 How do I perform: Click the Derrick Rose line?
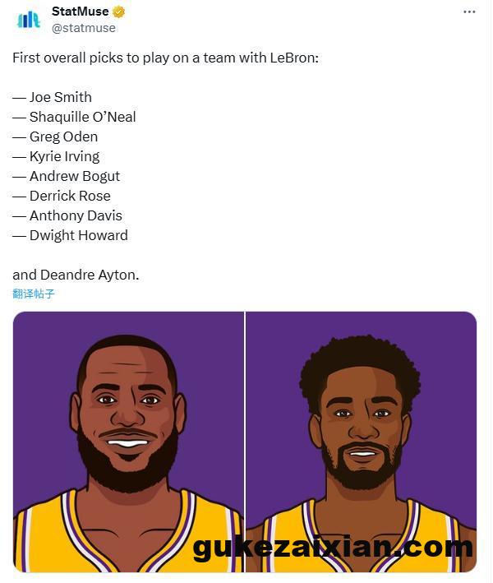(x=62, y=196)
